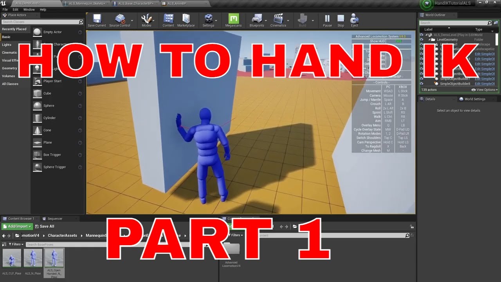This screenshot has width=501, height=282.
Task: Toggle visibility of LevelGeometry folder
Action: [422, 40]
